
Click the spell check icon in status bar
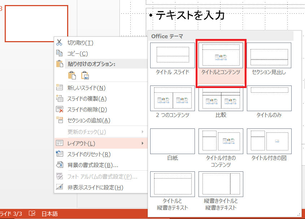click(32, 214)
